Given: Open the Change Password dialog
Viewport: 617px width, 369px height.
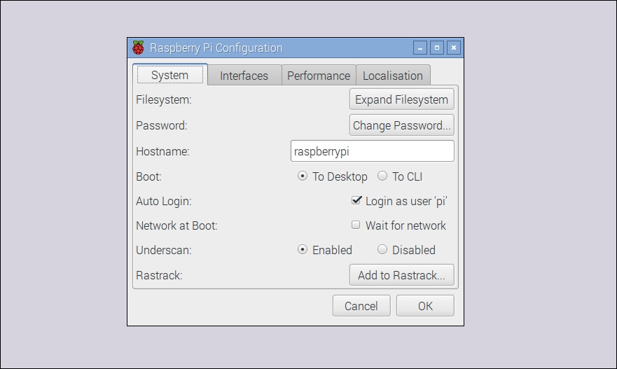Looking at the screenshot, I should (x=402, y=125).
